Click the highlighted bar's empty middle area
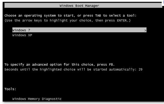The width and height of the screenshot is (164, 104). (x=87, y=30)
